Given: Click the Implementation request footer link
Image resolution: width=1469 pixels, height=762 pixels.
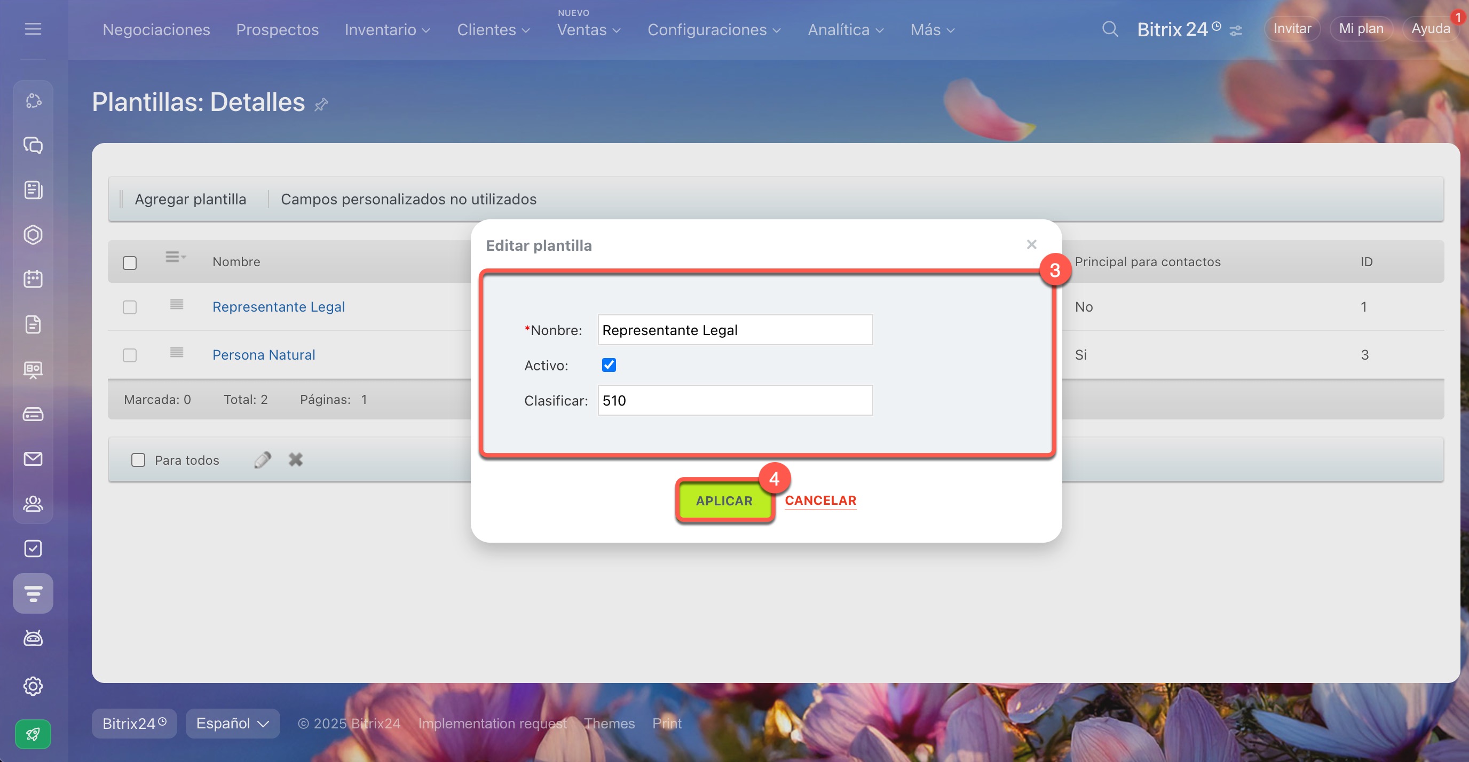Looking at the screenshot, I should tap(493, 723).
